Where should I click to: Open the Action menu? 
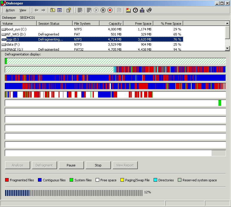click(10, 10)
